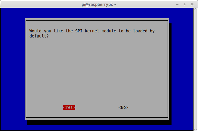The height and width of the screenshot is (131, 198).
Task: Click the pi@raspberrypi window title text
Action: (x=99, y=4)
